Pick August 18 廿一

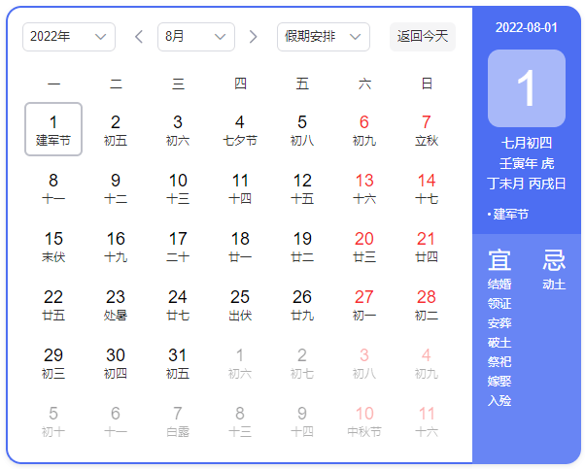pos(240,246)
